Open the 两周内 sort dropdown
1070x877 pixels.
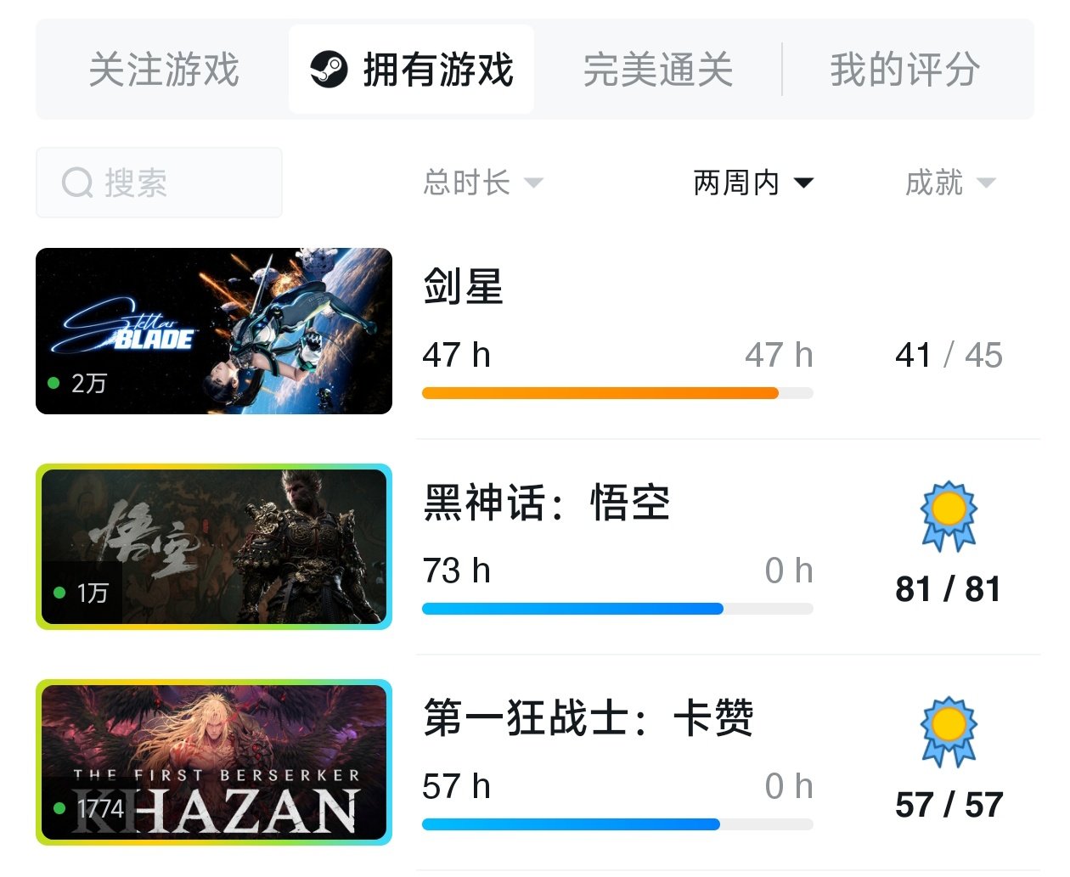(x=753, y=183)
